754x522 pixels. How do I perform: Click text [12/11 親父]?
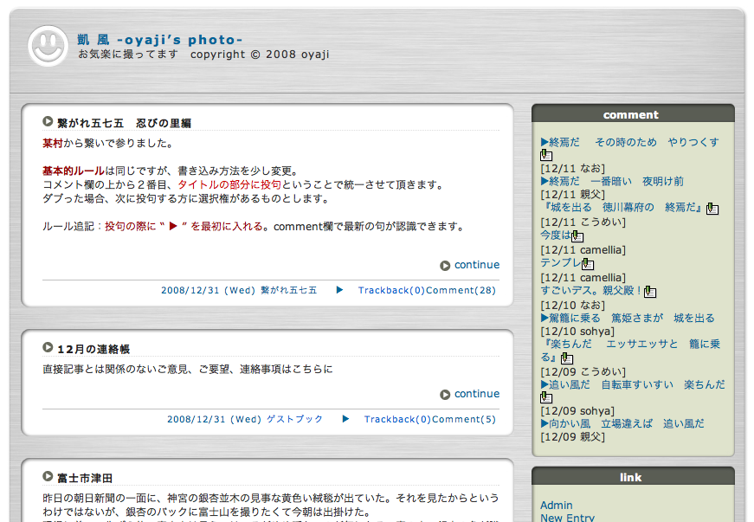tap(573, 194)
